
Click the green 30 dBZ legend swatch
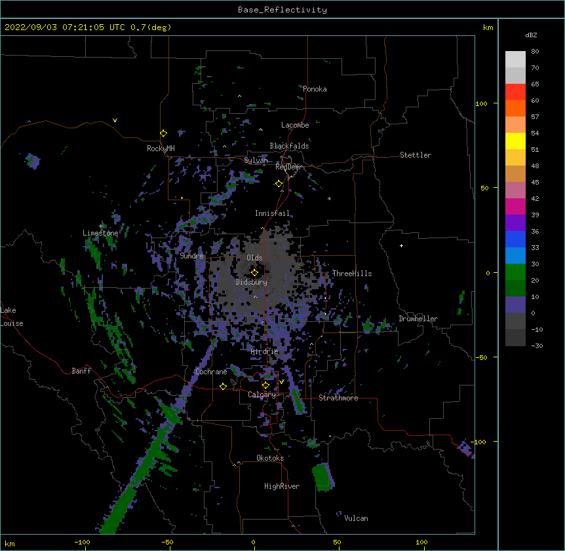[x=515, y=272]
